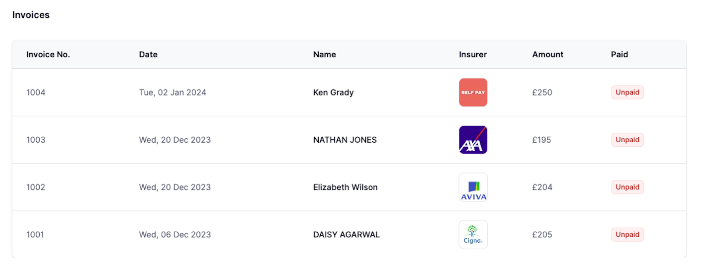This screenshot has width=702, height=272.
Task: Click the name Elizabeth Wilson
Action: pyautogui.click(x=346, y=187)
